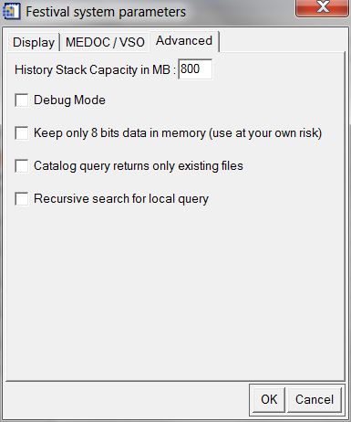Click the empty area of Advanced panel
This screenshot has width=351, height=422.
(x=175, y=290)
